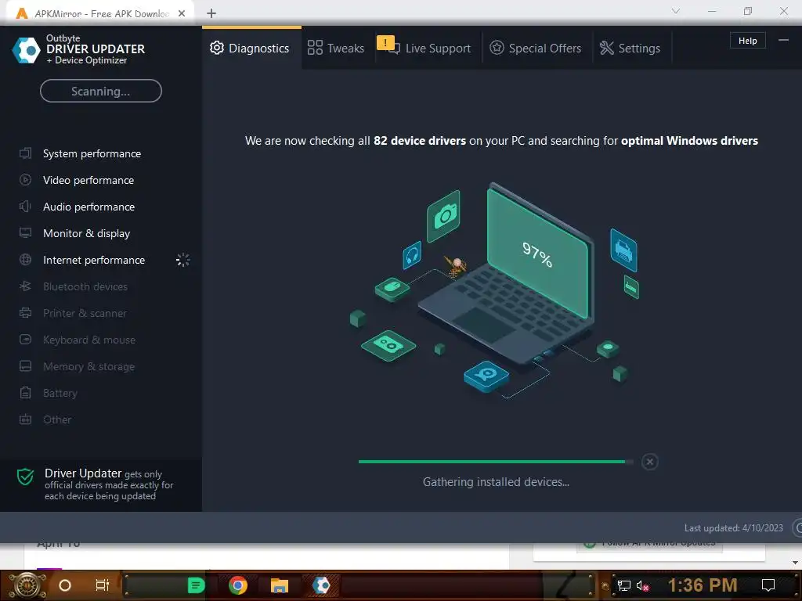
Task: Click the Memory & storage drive icon
Action: [x=26, y=366]
